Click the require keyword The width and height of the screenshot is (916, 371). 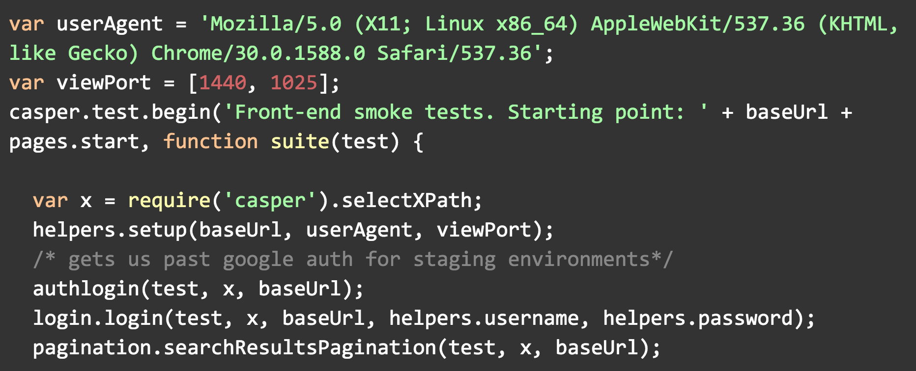169,201
